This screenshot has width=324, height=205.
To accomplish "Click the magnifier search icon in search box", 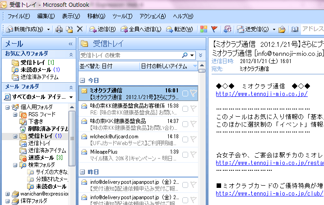I will [185, 55].
